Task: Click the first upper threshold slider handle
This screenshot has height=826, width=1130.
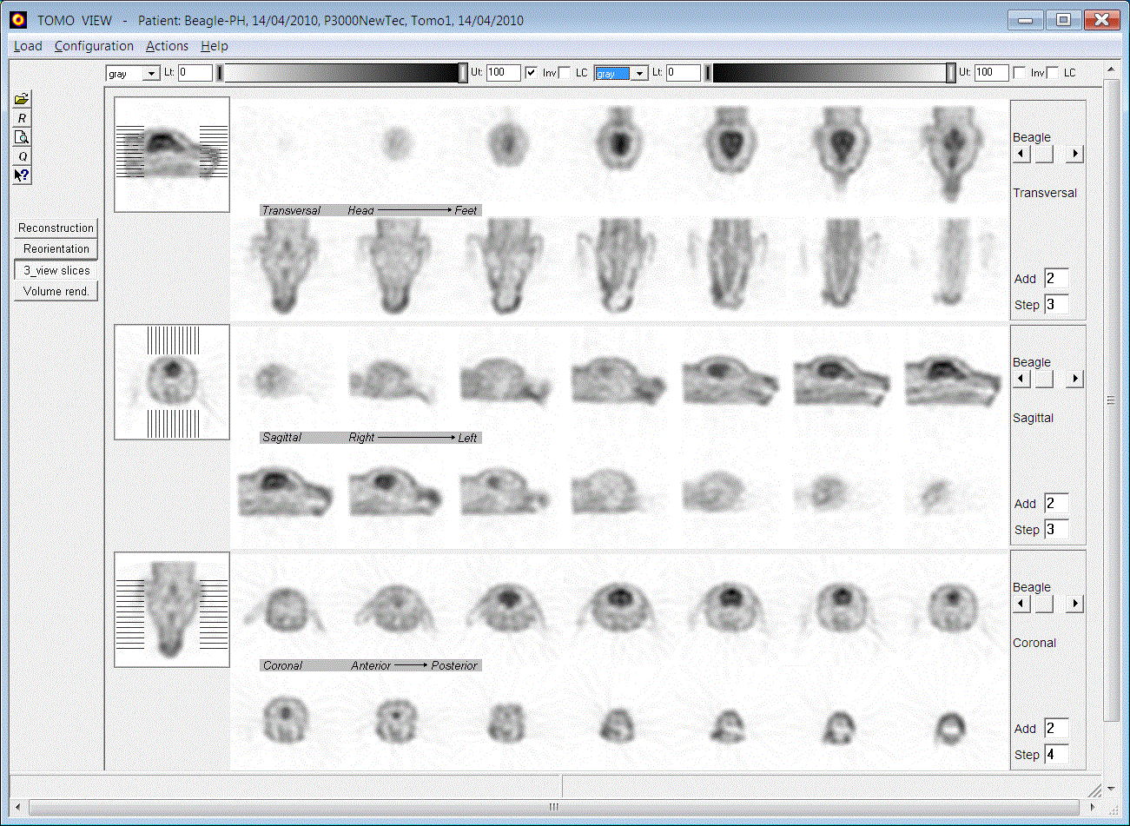Action: point(463,74)
